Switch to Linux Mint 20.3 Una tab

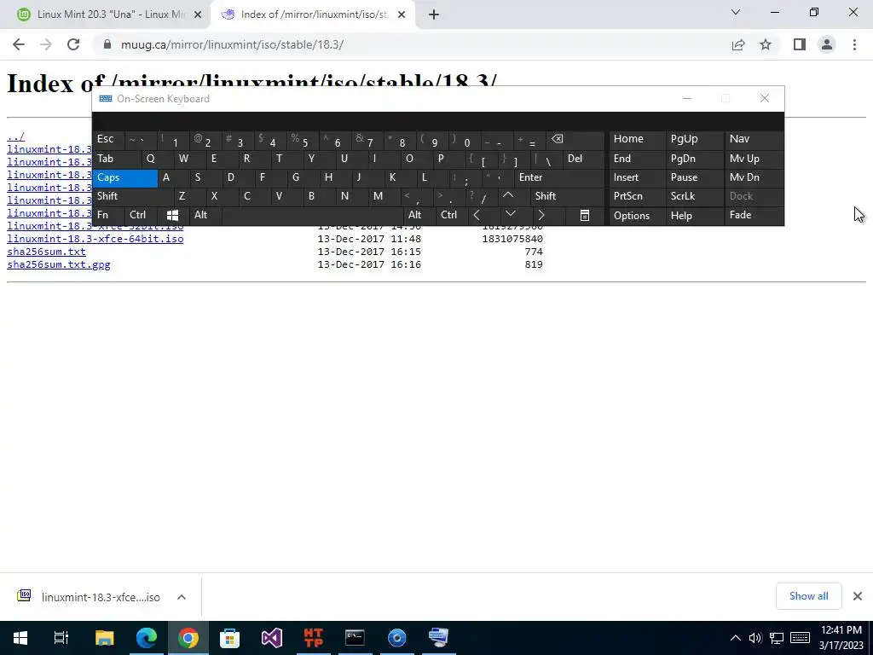(x=105, y=14)
